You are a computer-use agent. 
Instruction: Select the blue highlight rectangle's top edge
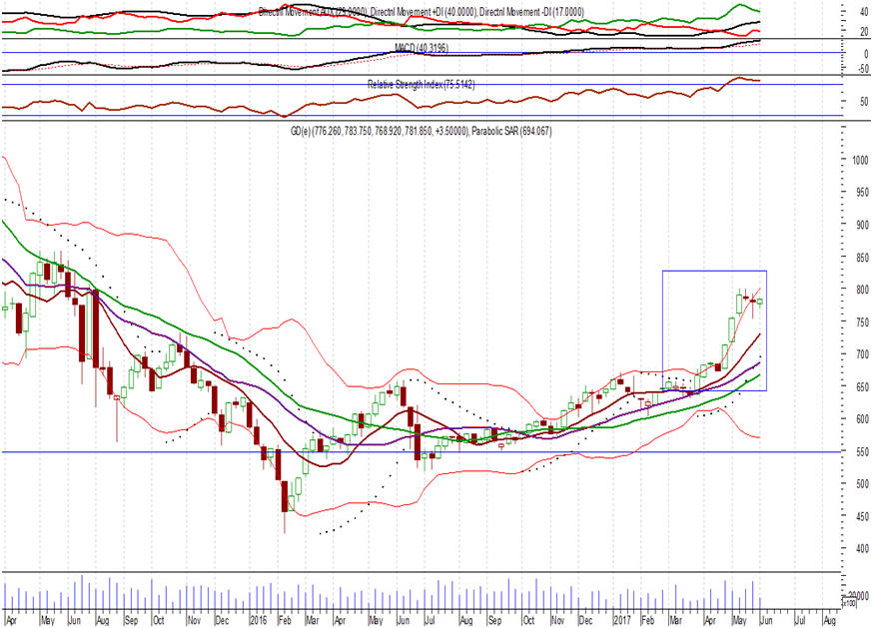(x=714, y=272)
